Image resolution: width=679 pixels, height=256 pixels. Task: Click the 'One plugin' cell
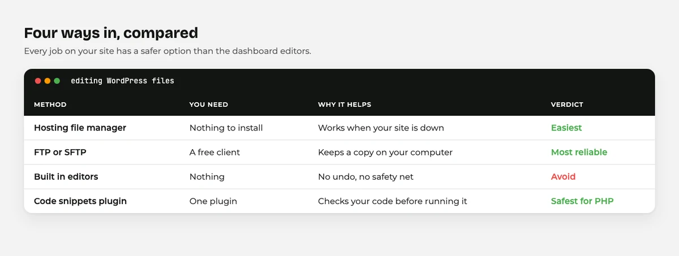click(213, 201)
